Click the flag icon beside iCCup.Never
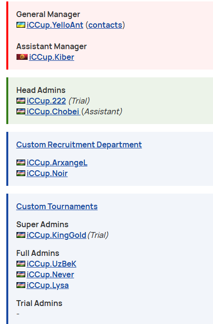This screenshot has height=324, width=213. pos(21,274)
